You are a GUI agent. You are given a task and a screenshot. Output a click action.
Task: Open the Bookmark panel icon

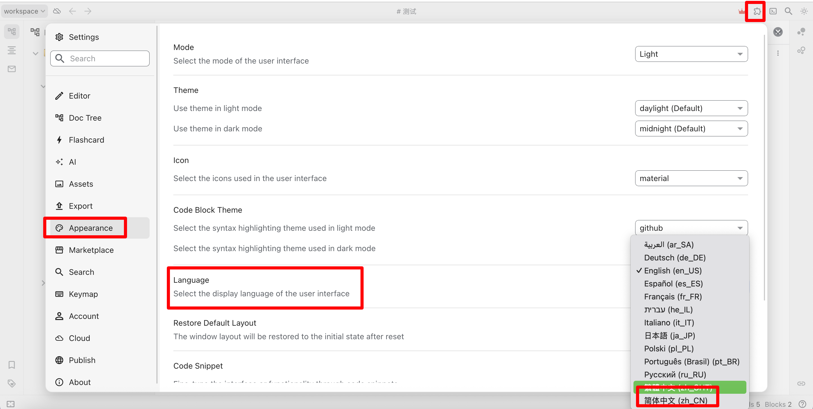pos(12,365)
